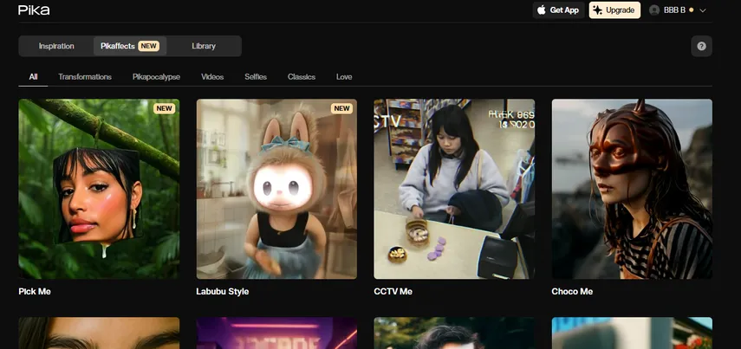741x349 pixels.
Task: Switch to the Inspiration tab
Action: pyautogui.click(x=56, y=46)
